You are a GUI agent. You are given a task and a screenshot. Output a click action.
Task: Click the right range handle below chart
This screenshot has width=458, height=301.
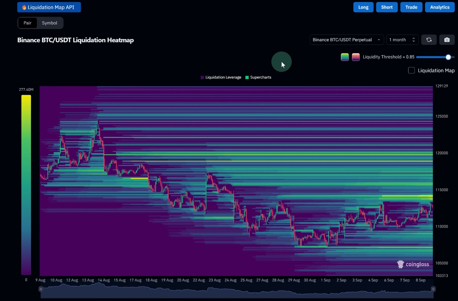click(433, 289)
